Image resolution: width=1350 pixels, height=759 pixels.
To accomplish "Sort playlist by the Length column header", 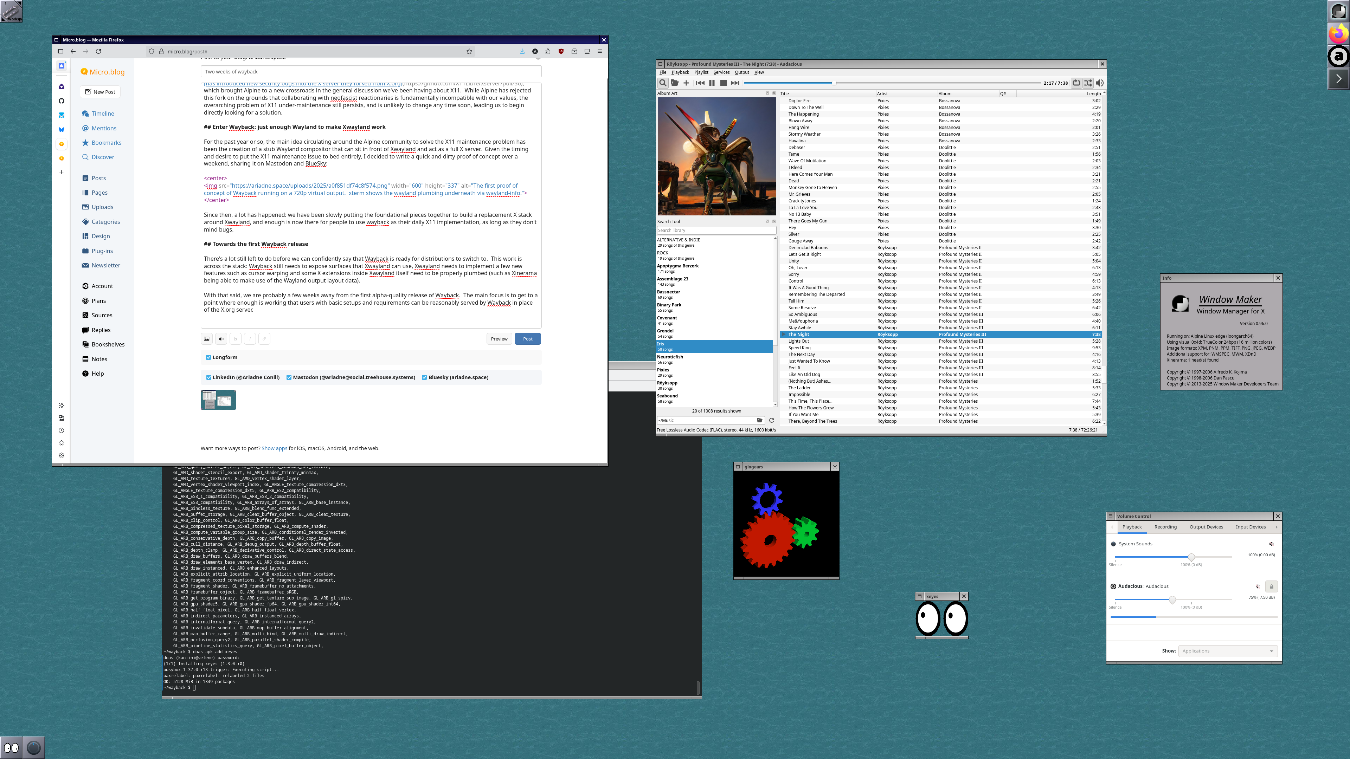I will [1059, 94].
